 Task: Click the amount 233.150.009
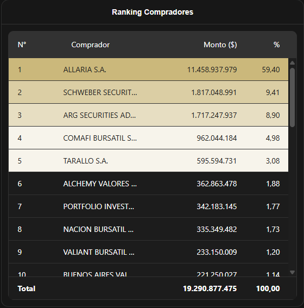(217, 252)
